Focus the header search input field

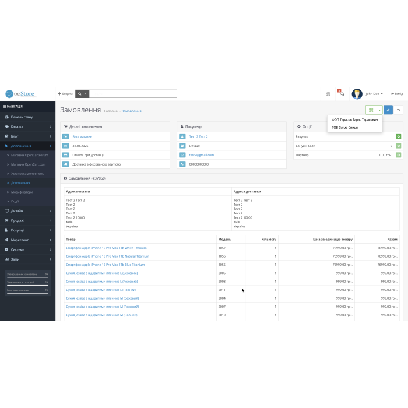133,94
